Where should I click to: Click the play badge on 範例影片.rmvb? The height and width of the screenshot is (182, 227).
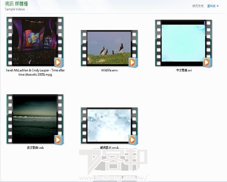point(133,140)
